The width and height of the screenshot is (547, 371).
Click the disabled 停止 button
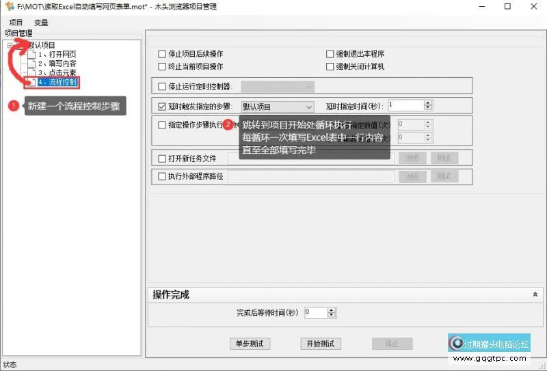click(x=392, y=344)
